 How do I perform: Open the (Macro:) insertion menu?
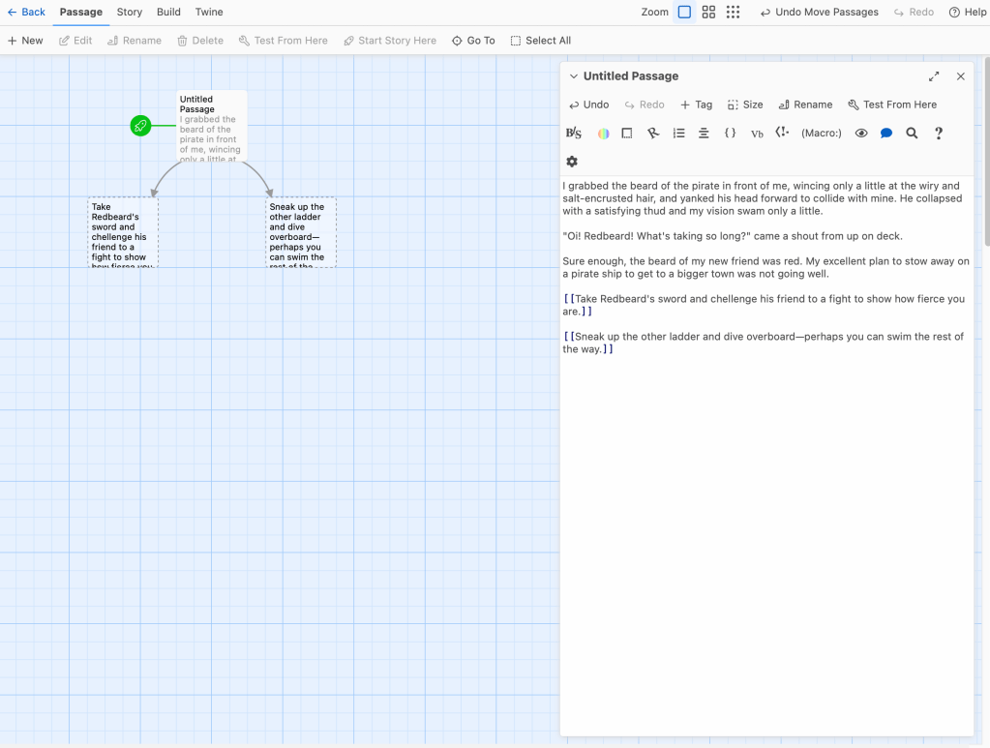click(x=821, y=134)
